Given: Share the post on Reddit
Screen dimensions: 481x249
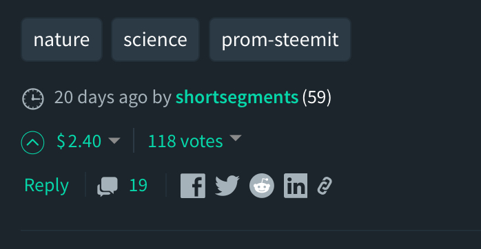Looking at the screenshot, I should pos(262,186).
